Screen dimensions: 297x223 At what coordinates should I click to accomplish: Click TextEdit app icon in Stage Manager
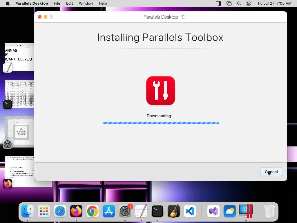(8, 68)
